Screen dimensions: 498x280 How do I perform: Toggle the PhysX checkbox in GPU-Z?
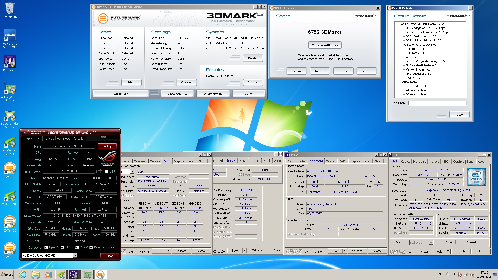tap(77, 247)
